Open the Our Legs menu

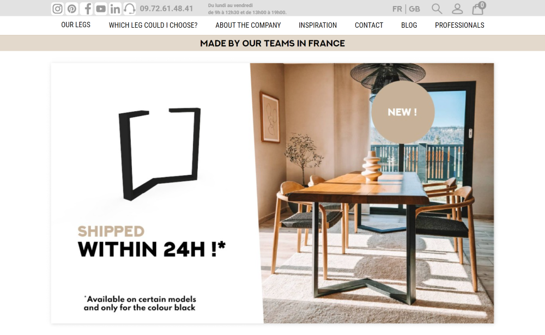[76, 25]
